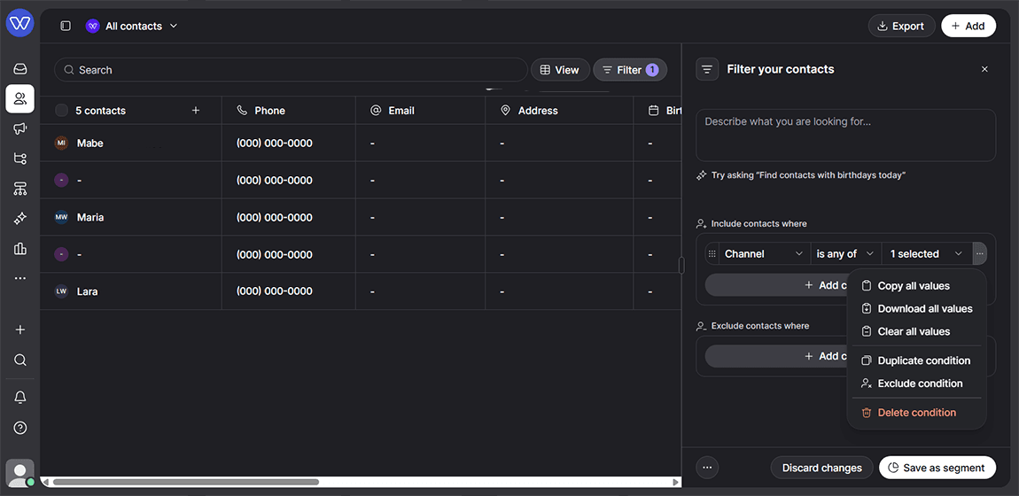Open the AI sparkle icon in the sidebar
Image resolution: width=1019 pixels, height=496 pixels.
coord(20,219)
